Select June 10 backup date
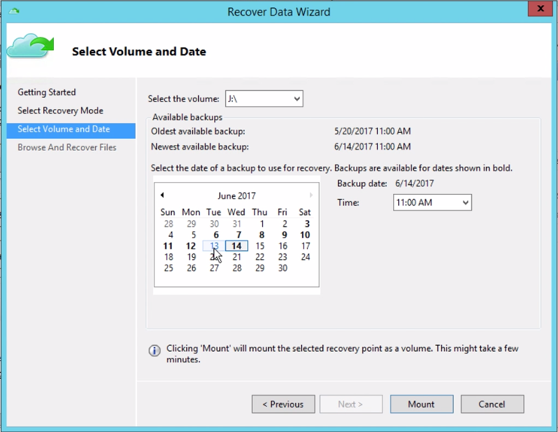Viewport: 558px width, 432px height. pyautogui.click(x=305, y=235)
